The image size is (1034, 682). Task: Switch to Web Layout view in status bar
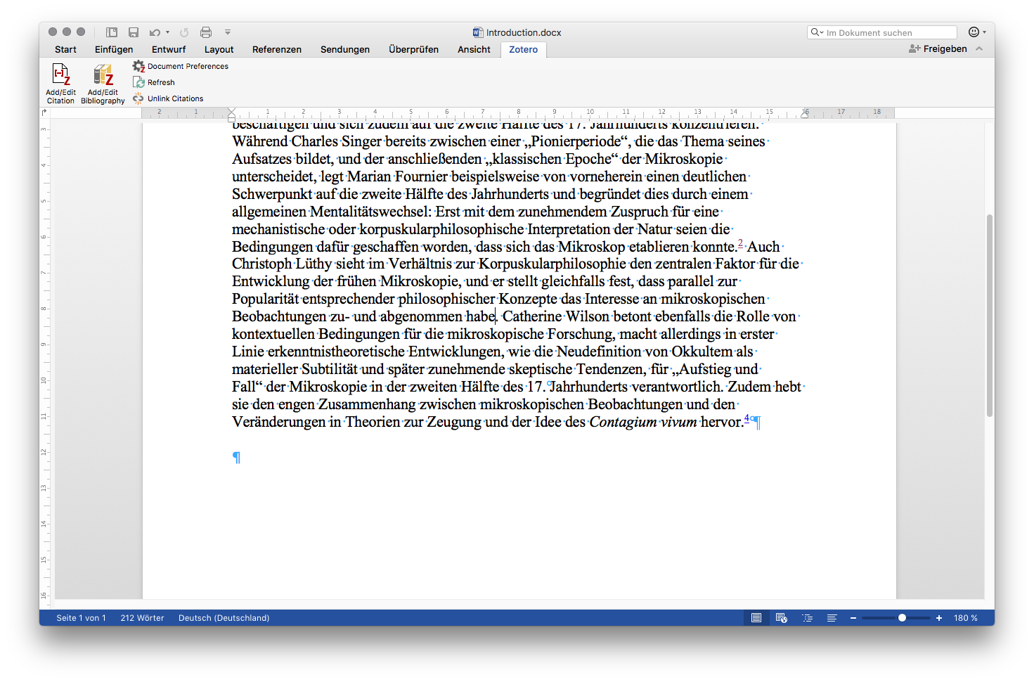(781, 618)
